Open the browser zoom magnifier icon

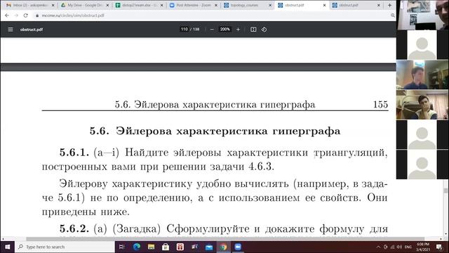coord(393,15)
